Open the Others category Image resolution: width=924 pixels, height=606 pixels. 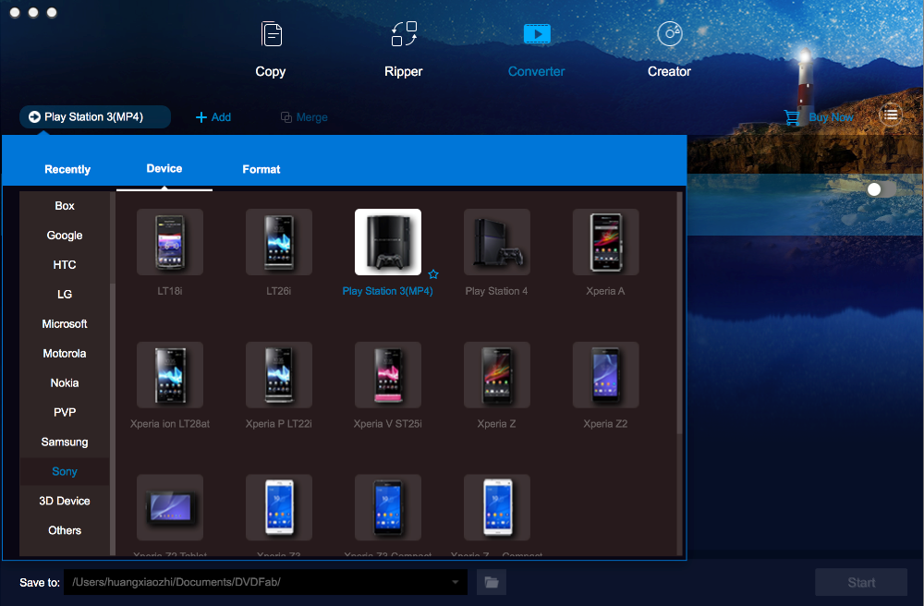tap(65, 530)
